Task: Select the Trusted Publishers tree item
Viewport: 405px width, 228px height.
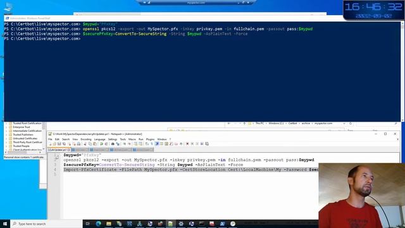Action: [23, 135]
